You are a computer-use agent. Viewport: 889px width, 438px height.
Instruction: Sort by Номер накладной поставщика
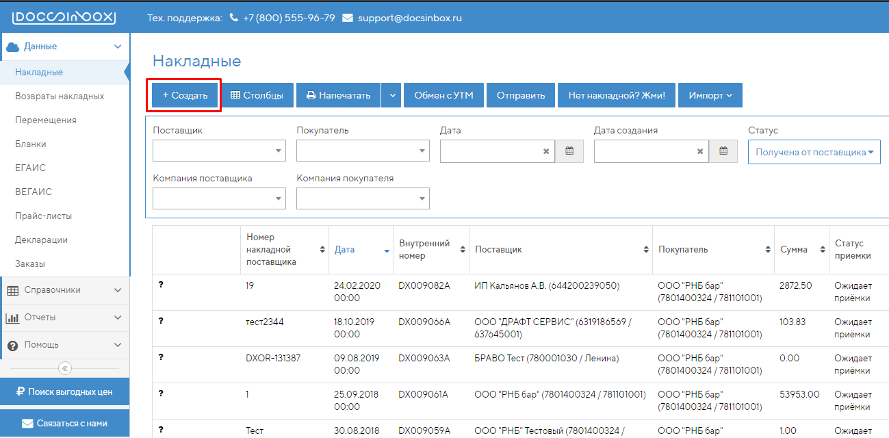[322, 250]
